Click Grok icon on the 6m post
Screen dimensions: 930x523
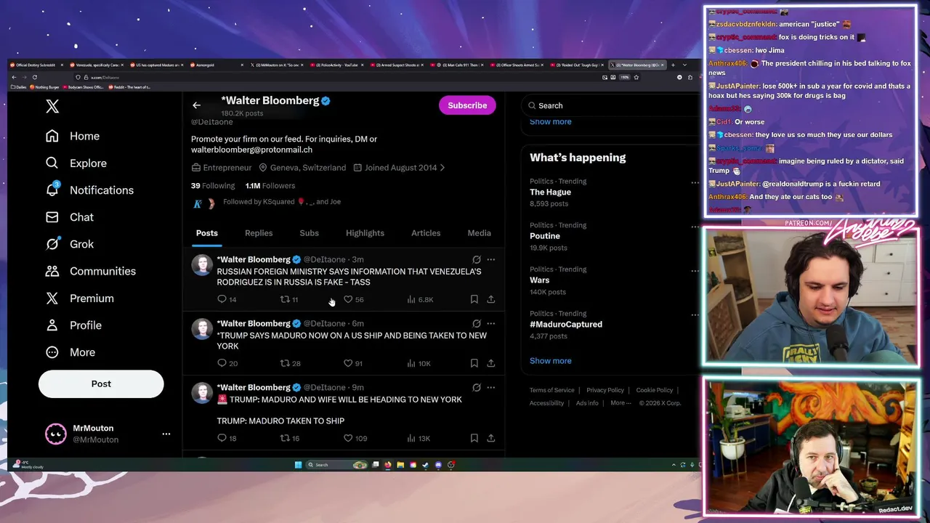pyautogui.click(x=477, y=323)
